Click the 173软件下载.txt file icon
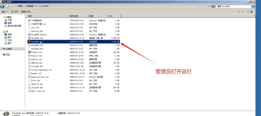 pyautogui.click(x=30, y=24)
